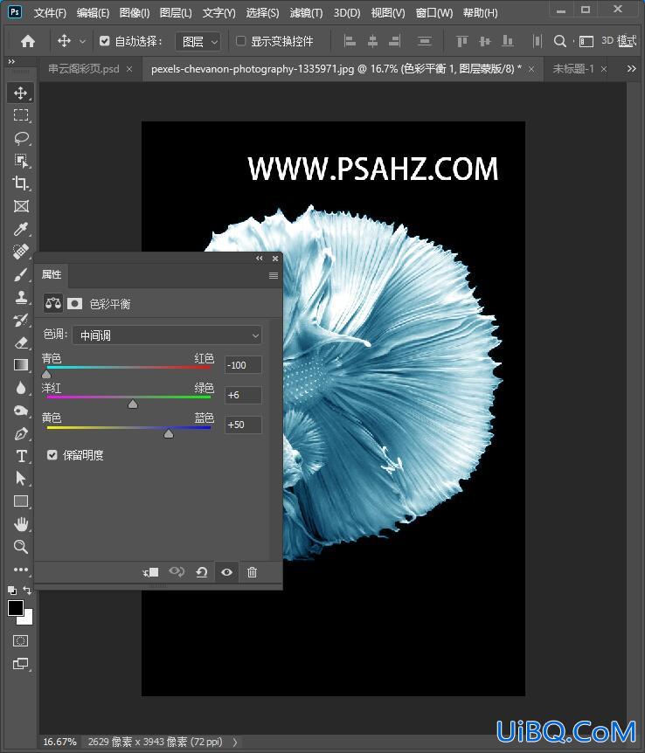
Task: Align right edges icon
Action: pyautogui.click(x=394, y=41)
